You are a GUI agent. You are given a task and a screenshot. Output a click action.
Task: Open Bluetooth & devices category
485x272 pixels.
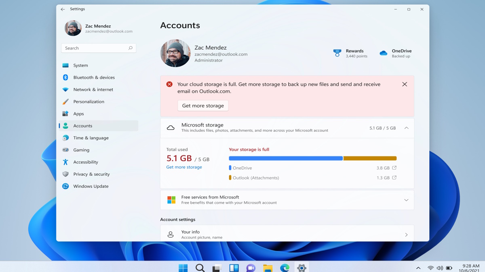[x=99, y=77]
